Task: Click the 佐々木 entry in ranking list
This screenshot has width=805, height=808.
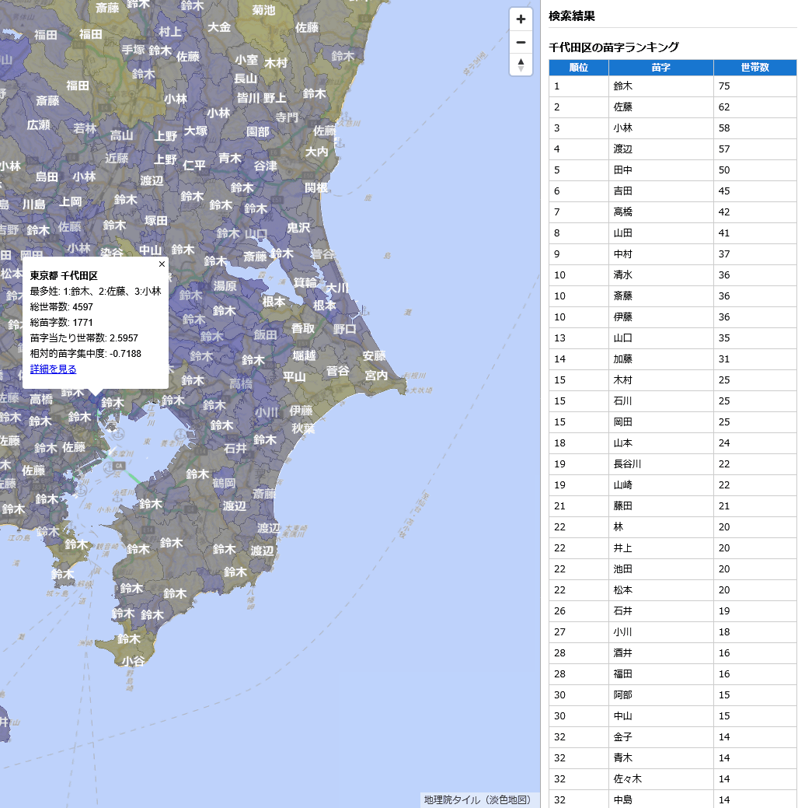Action: (627, 778)
